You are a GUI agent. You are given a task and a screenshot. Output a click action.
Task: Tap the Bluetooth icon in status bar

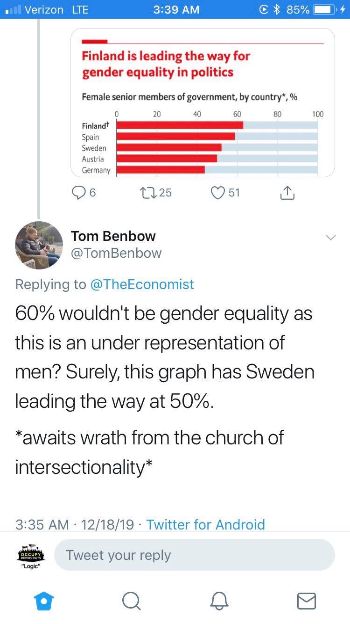(277, 9)
